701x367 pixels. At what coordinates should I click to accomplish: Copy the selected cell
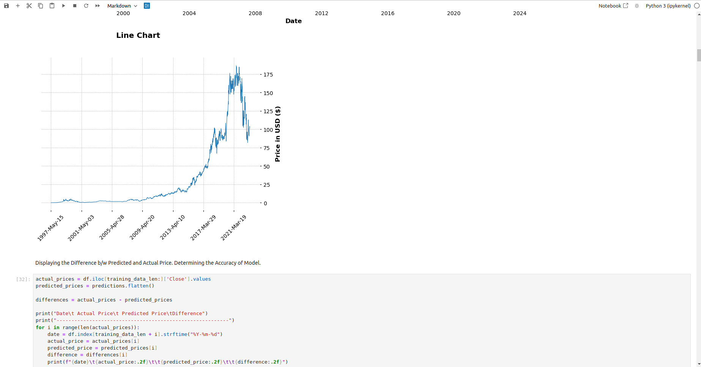tap(41, 6)
